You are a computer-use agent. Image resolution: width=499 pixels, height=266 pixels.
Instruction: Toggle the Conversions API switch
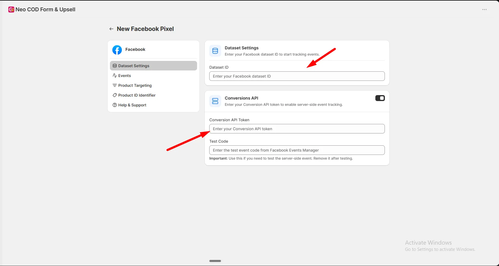380,98
